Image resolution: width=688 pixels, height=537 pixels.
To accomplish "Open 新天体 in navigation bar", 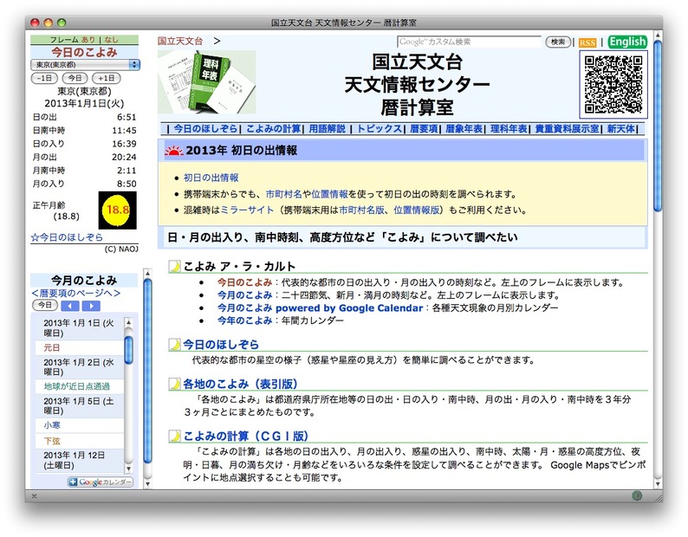I will point(621,128).
